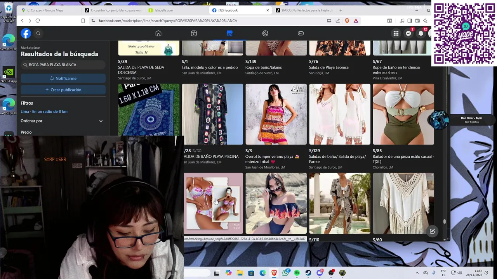Open a new browser tab
This screenshot has width=497, height=279.
pyautogui.click(x=341, y=10)
